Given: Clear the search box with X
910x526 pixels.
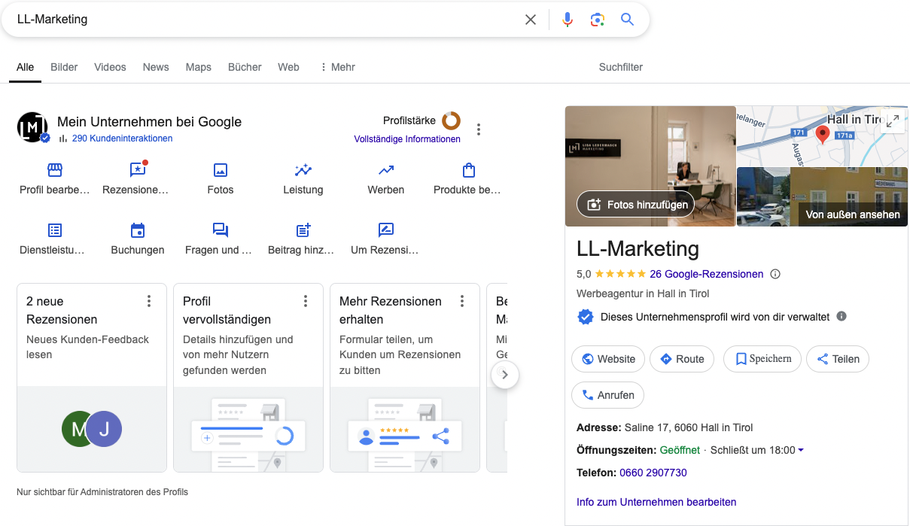Looking at the screenshot, I should [531, 20].
